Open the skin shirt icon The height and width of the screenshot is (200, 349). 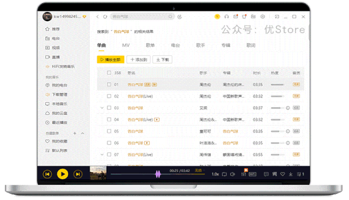244,17
